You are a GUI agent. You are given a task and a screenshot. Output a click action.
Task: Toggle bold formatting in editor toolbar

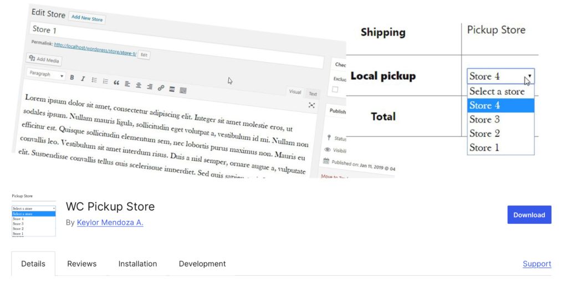pyautogui.click(x=72, y=78)
